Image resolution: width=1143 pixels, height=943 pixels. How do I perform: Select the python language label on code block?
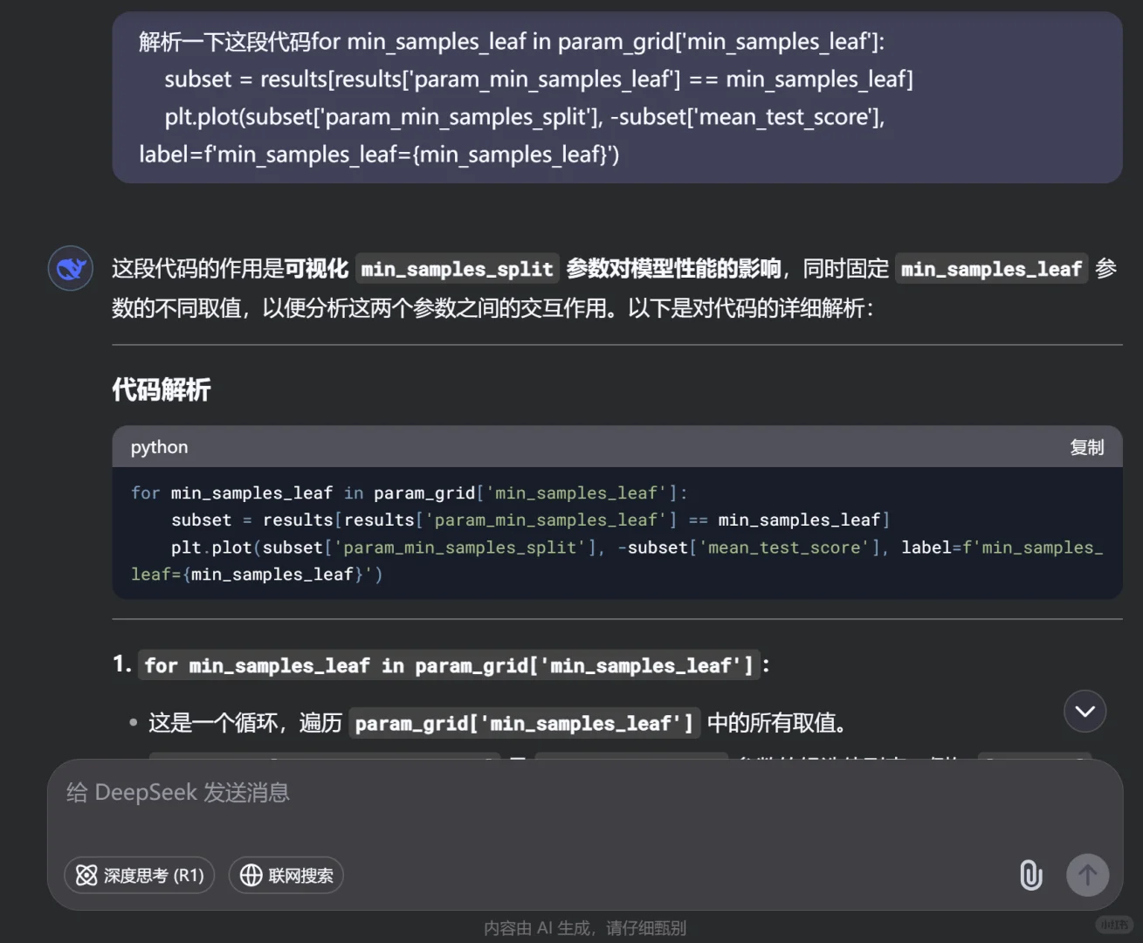click(159, 446)
